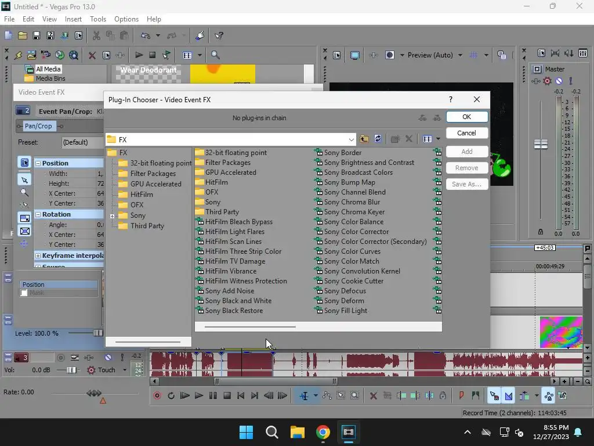The image size is (594, 446).
Task: Toggle mute on audio track 3
Action: (x=108, y=357)
